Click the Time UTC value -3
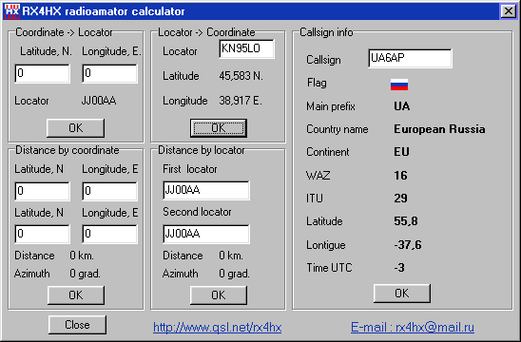Viewport: 521px width, 342px height. click(399, 268)
